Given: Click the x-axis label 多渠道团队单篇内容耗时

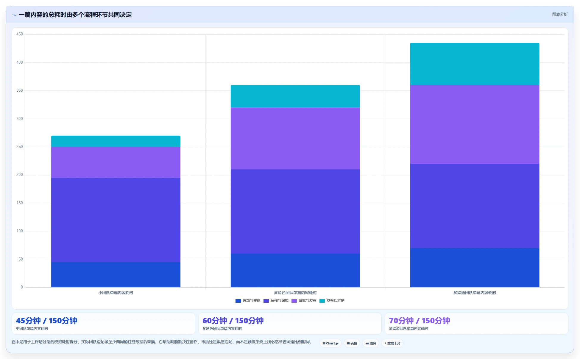Looking at the screenshot, I should [475, 293].
